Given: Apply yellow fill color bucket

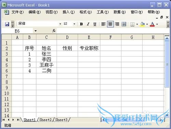Looking at the screenshot, I should (x=143, y=24).
